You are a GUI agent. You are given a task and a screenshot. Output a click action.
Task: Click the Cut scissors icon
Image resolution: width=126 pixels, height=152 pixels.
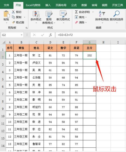[x=13, y=12]
